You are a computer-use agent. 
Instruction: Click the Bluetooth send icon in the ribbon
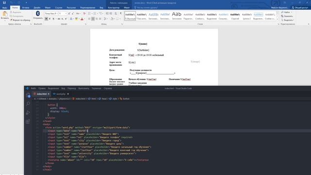tap(38, 13)
